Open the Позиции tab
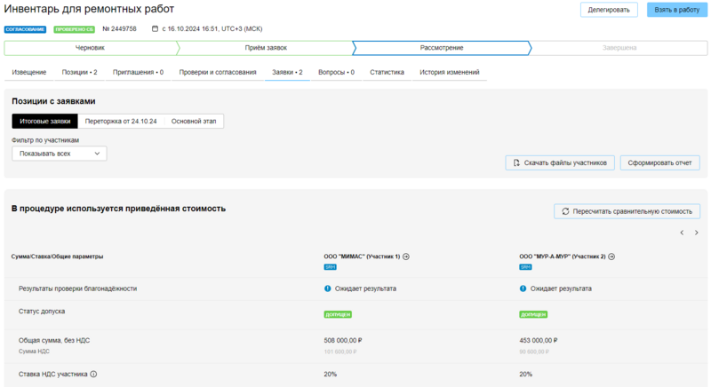The width and height of the screenshot is (711, 387). [79, 72]
